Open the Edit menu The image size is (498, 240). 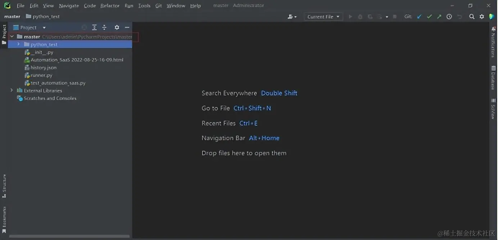[34, 6]
